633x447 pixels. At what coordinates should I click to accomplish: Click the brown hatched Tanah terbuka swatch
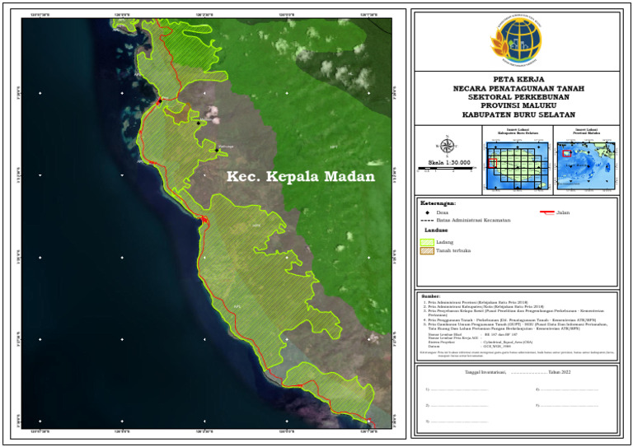coord(427,251)
